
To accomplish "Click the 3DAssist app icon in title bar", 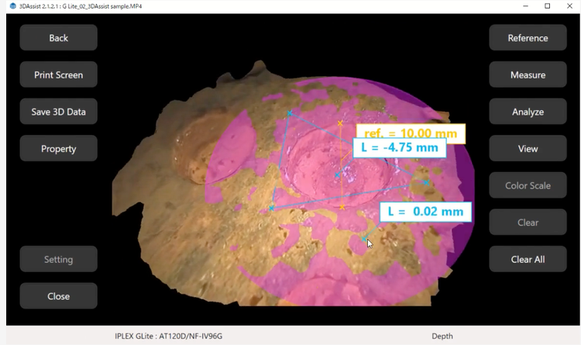I will click(x=12, y=6).
